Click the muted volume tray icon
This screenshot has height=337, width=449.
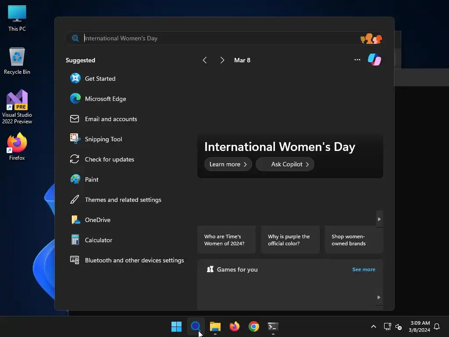tap(398, 326)
